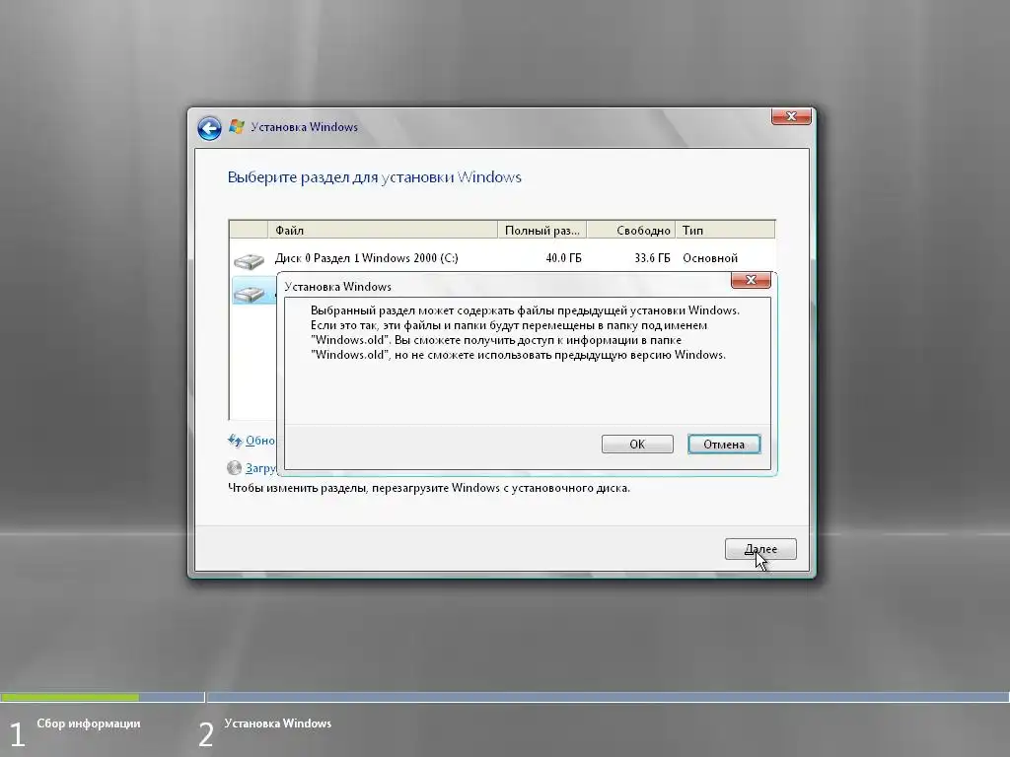Click the 40.0 ГБ total size cell

click(x=563, y=258)
